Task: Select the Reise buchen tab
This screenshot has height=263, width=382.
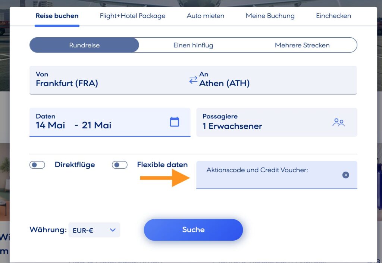Action: (x=57, y=16)
